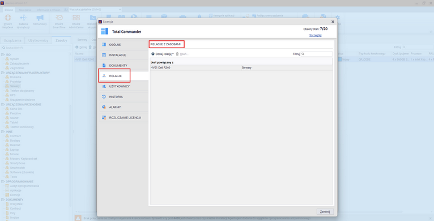Click the trash icon beside Usuń in the dialog
434x221 pixels.
pyautogui.click(x=177, y=54)
